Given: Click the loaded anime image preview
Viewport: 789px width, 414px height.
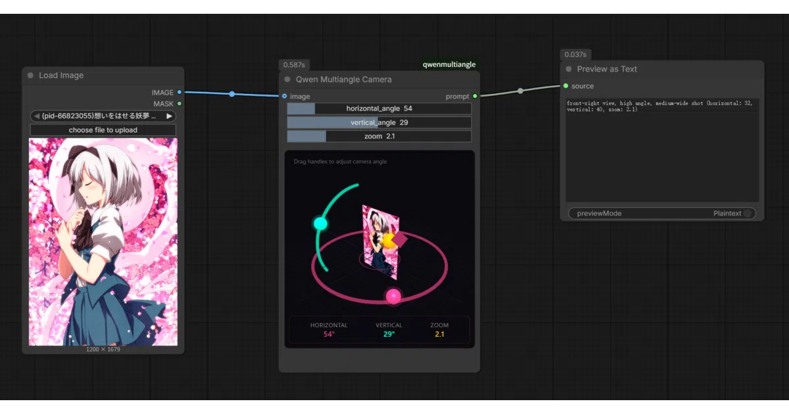Looking at the screenshot, I should click(x=103, y=241).
